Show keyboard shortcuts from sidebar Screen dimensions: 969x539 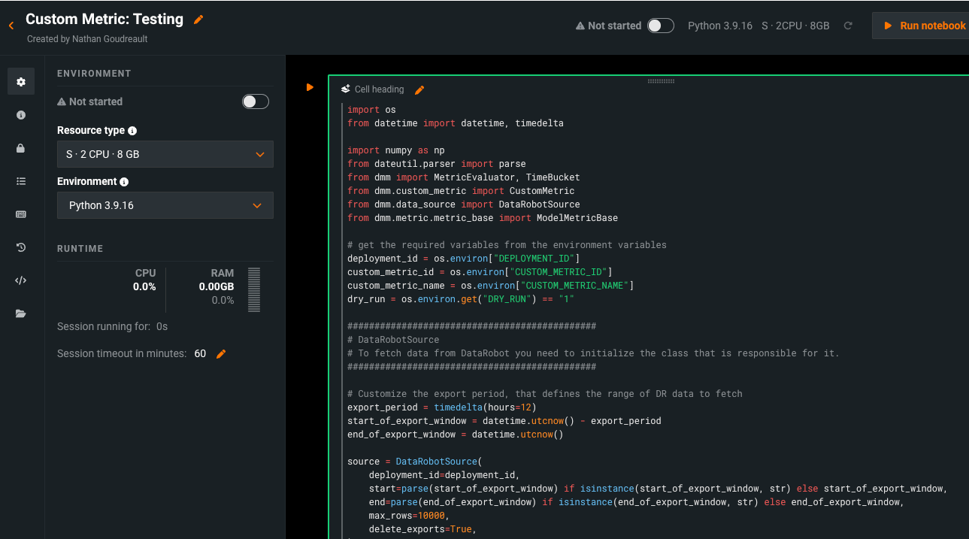click(x=21, y=214)
